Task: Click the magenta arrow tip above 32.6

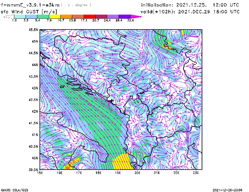Action: (x=136, y=16)
